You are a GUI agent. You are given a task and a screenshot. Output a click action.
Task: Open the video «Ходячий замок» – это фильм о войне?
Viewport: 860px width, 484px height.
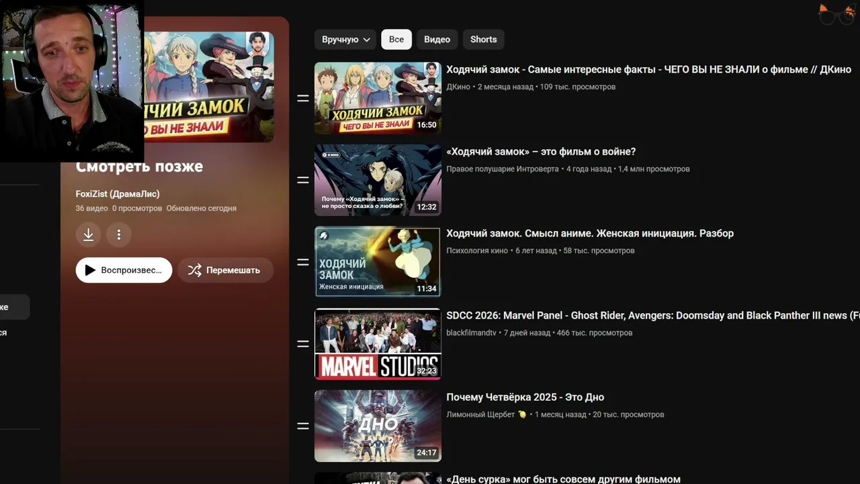click(541, 152)
